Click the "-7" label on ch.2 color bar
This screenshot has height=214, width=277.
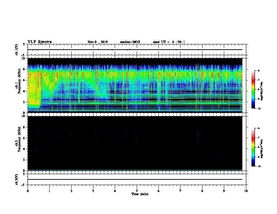258,137
